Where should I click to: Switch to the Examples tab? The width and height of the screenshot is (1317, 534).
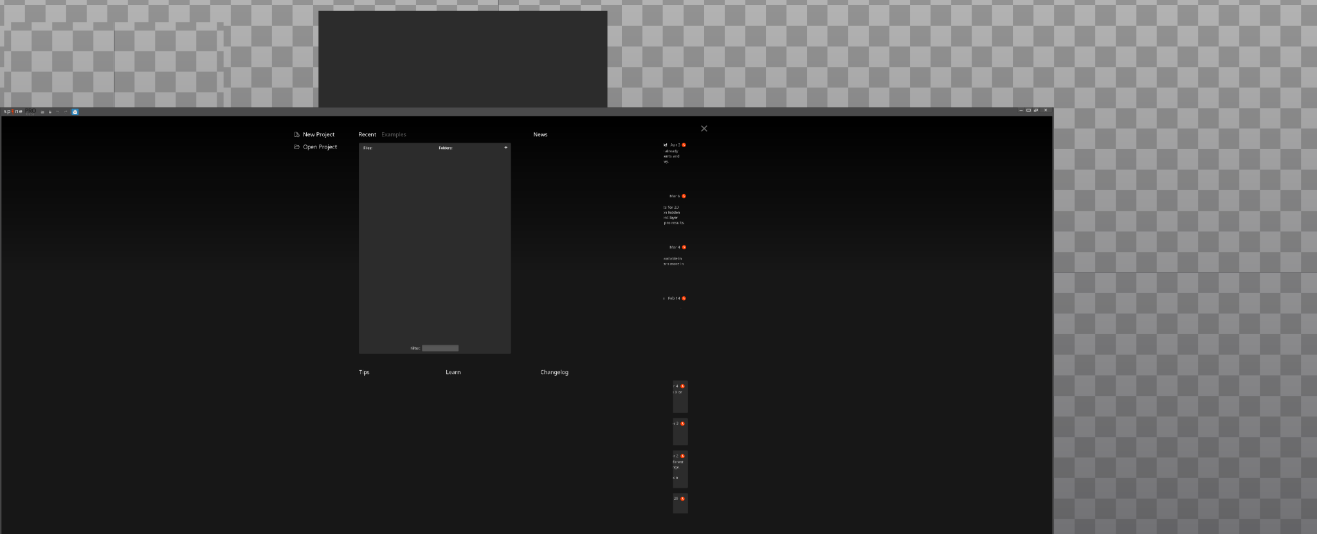(x=394, y=134)
